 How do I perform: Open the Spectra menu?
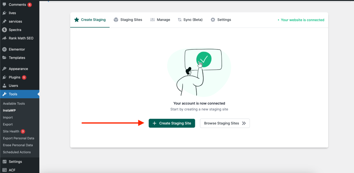tap(20, 30)
